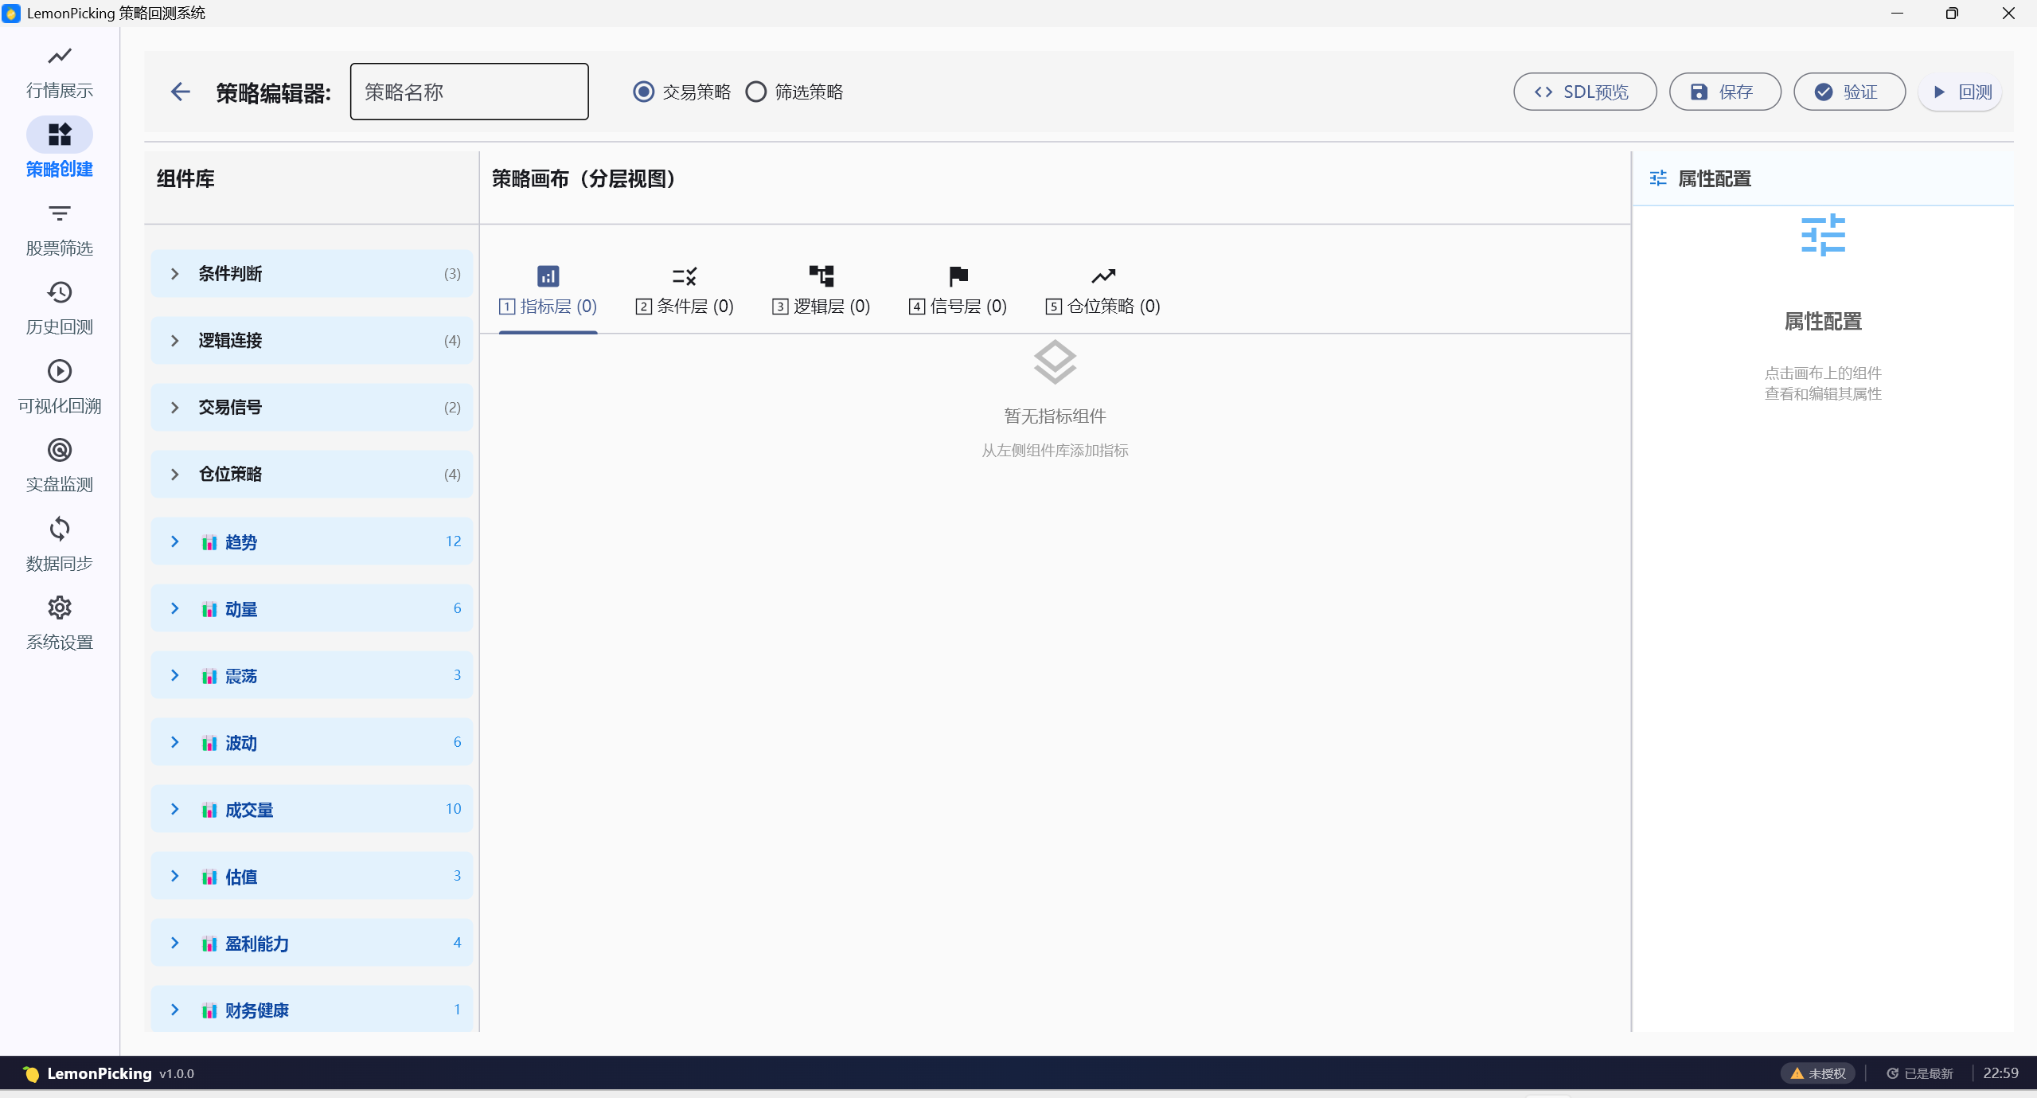Open 股票筛选 filter in sidebar
2037x1098 pixels.
(x=60, y=214)
